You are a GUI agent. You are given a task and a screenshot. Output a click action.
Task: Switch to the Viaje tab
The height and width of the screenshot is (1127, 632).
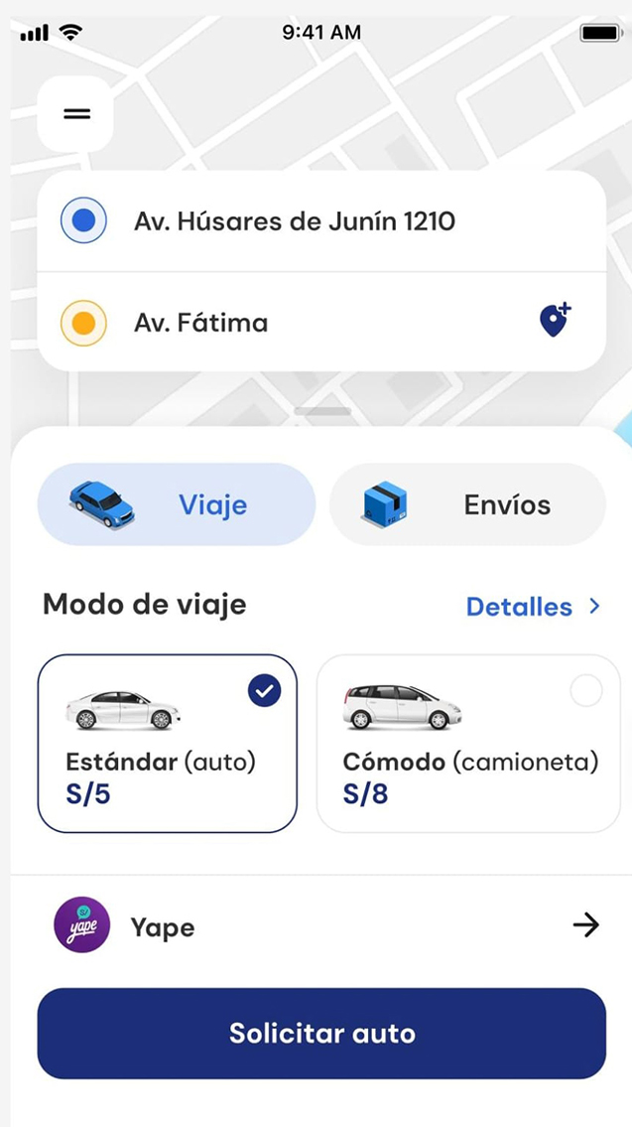tap(177, 504)
